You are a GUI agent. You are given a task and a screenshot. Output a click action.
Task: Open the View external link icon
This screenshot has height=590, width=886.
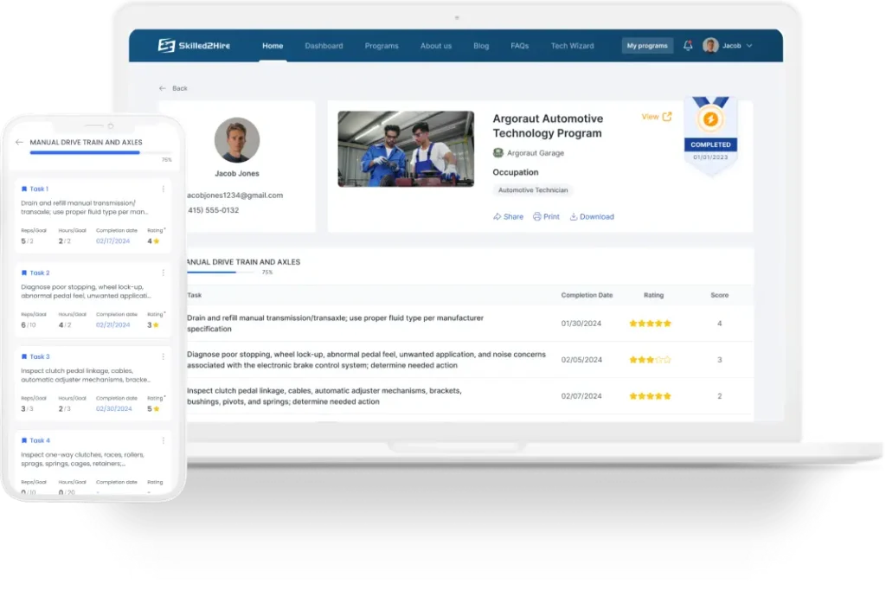click(x=666, y=117)
